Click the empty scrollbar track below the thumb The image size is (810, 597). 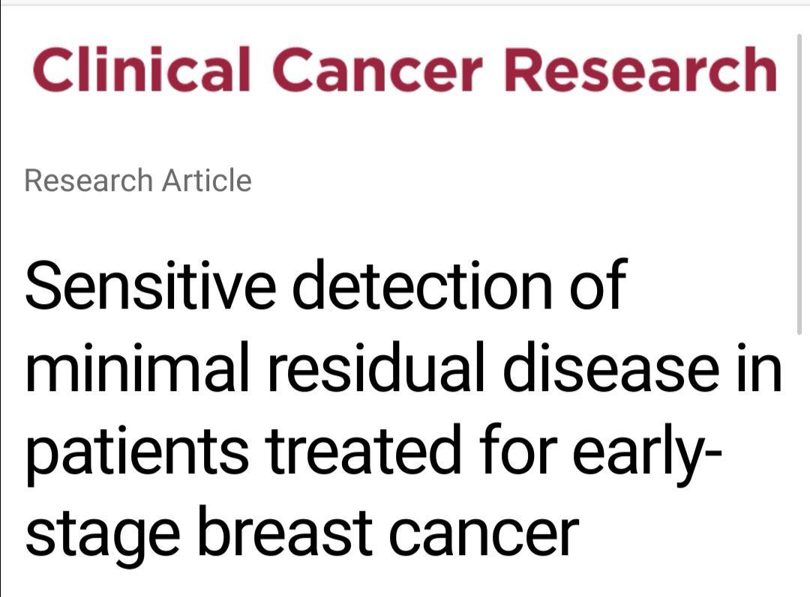(x=799, y=464)
